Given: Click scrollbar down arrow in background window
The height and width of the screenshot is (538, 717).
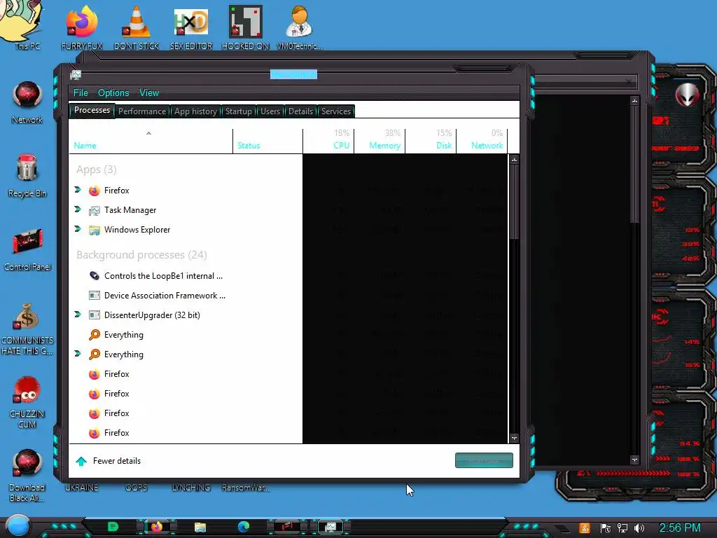Looking at the screenshot, I should pyautogui.click(x=634, y=460).
